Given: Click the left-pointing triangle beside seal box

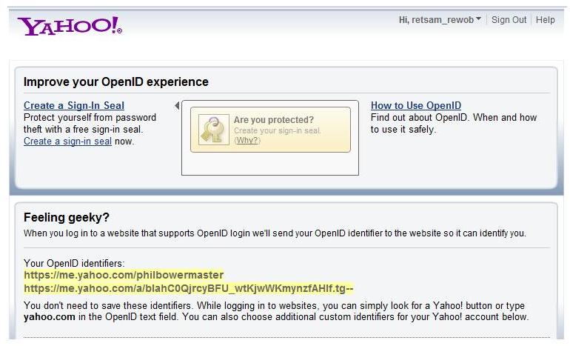Looking at the screenshot, I should coord(177,106).
